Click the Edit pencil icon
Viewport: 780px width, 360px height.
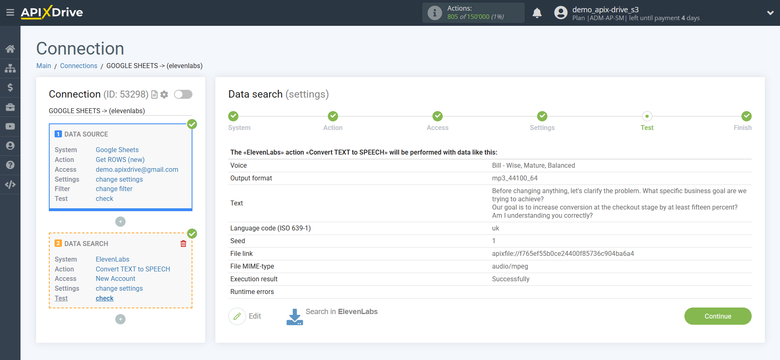(x=237, y=316)
